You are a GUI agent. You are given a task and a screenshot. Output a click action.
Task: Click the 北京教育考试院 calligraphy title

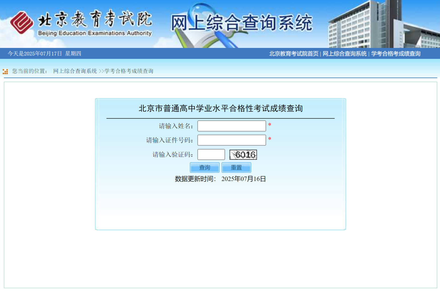[x=95, y=19]
